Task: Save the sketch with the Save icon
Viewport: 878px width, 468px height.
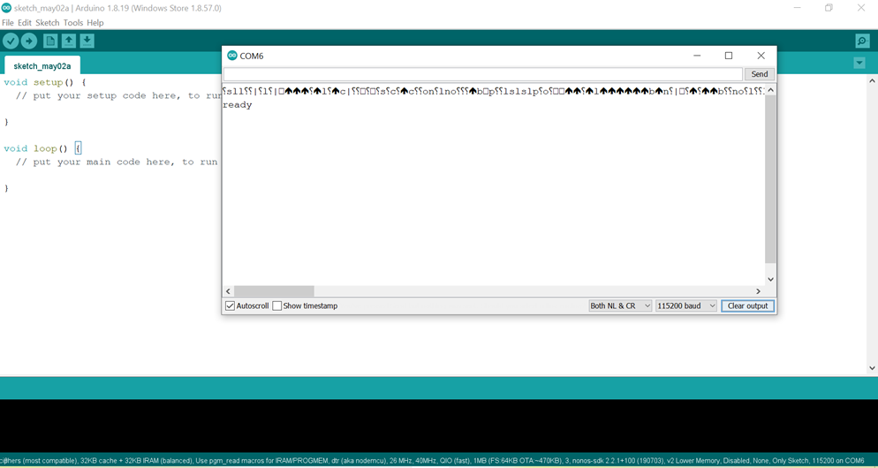Action: pos(87,41)
